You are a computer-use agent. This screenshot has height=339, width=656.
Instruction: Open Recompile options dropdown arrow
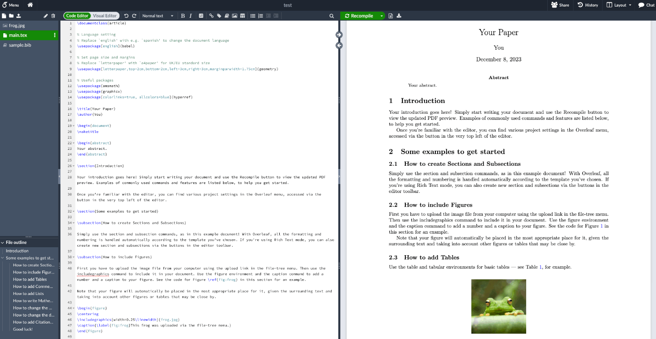[382, 16]
